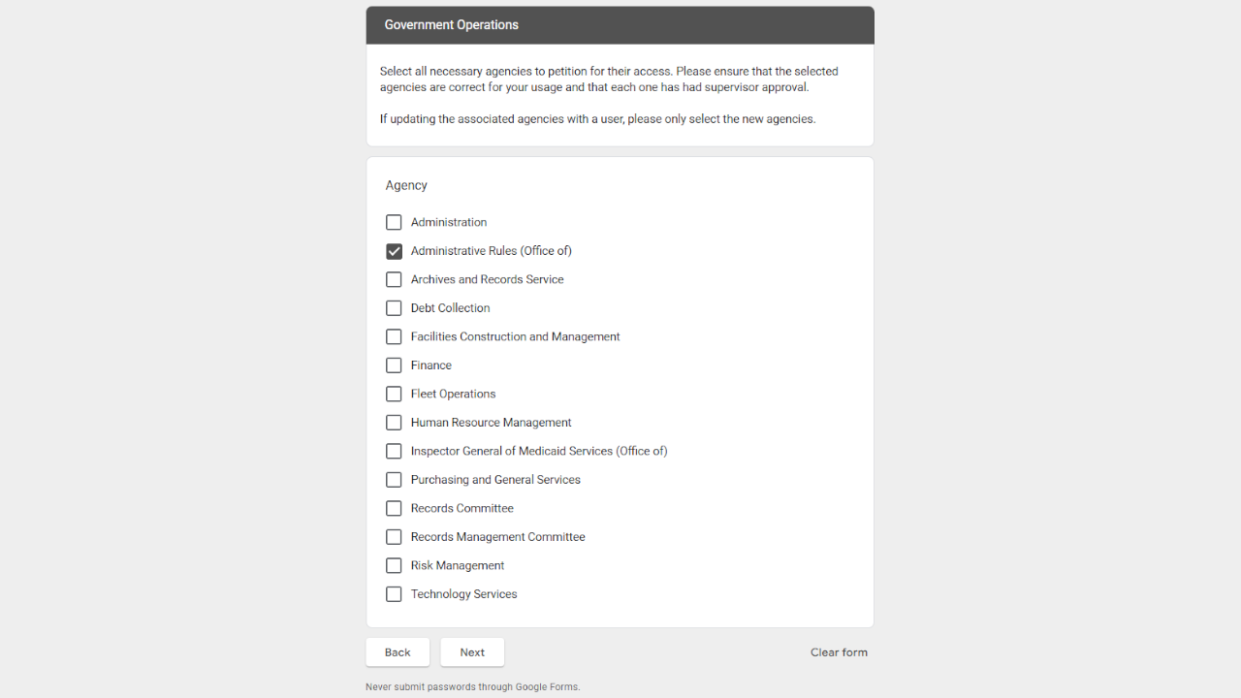Tick the Risk Management checkbox
The image size is (1241, 698).
tap(394, 565)
